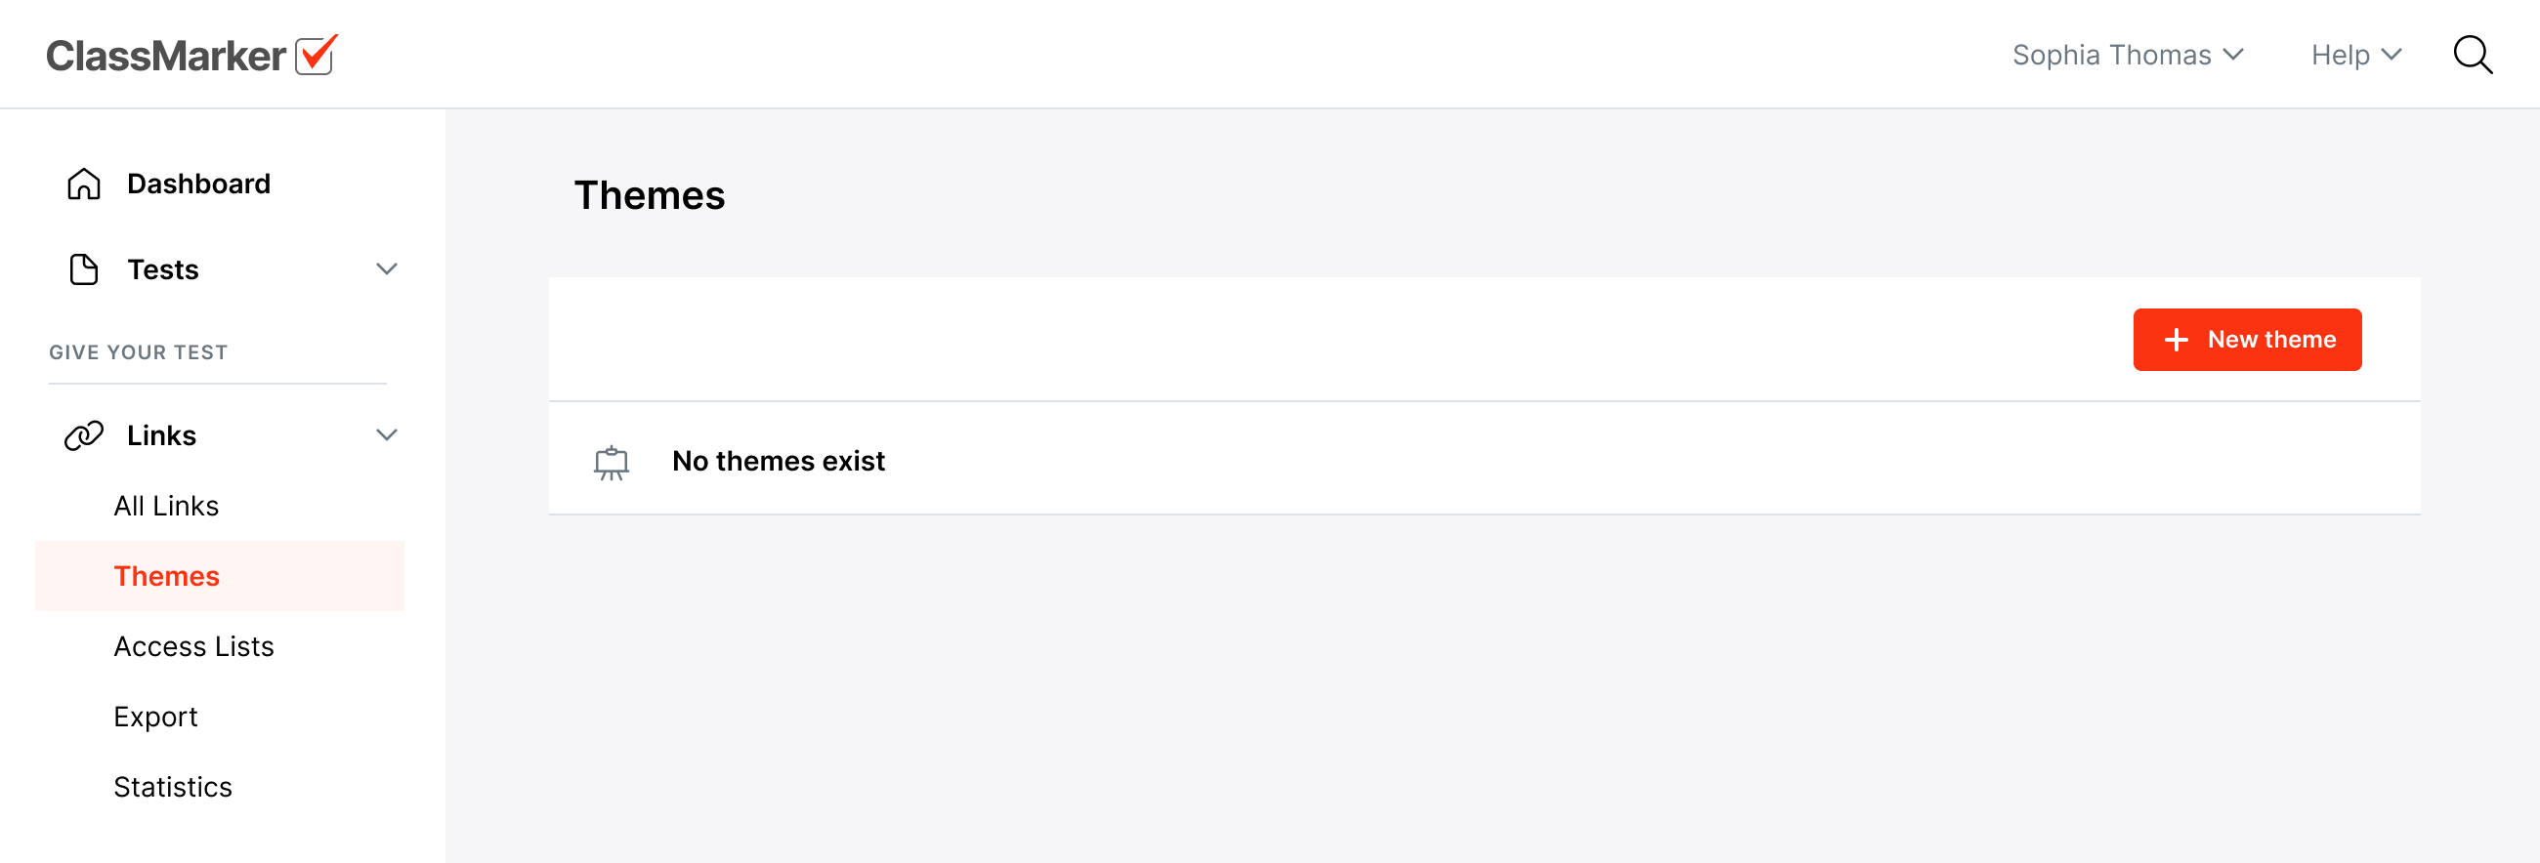Viewport: 2540px width, 863px height.
Task: Click the ClassMarker logo checkmark icon
Action: click(x=316, y=56)
